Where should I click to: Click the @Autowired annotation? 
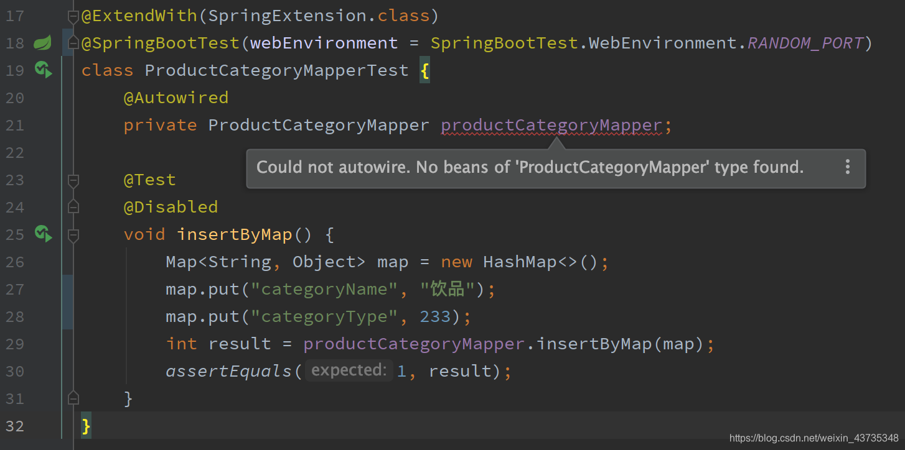click(176, 98)
